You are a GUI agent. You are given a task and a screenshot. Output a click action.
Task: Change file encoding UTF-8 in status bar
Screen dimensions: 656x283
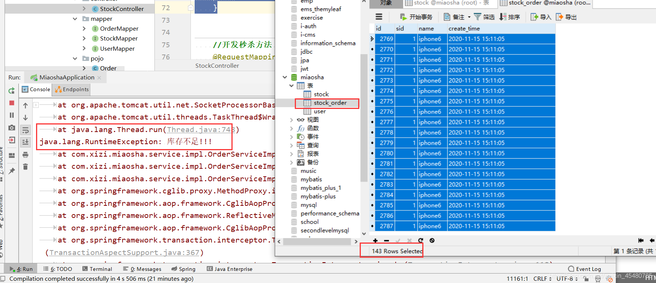567,278
